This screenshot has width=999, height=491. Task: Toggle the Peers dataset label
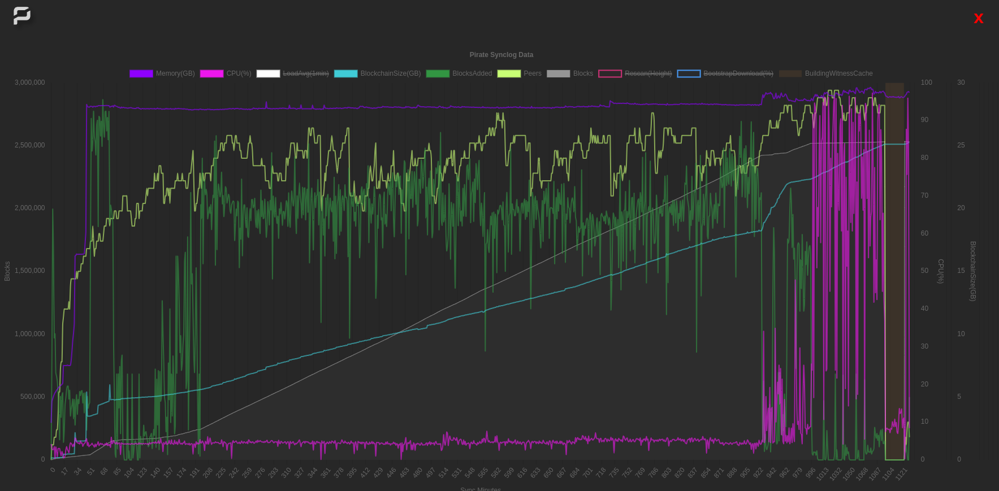[533, 73]
